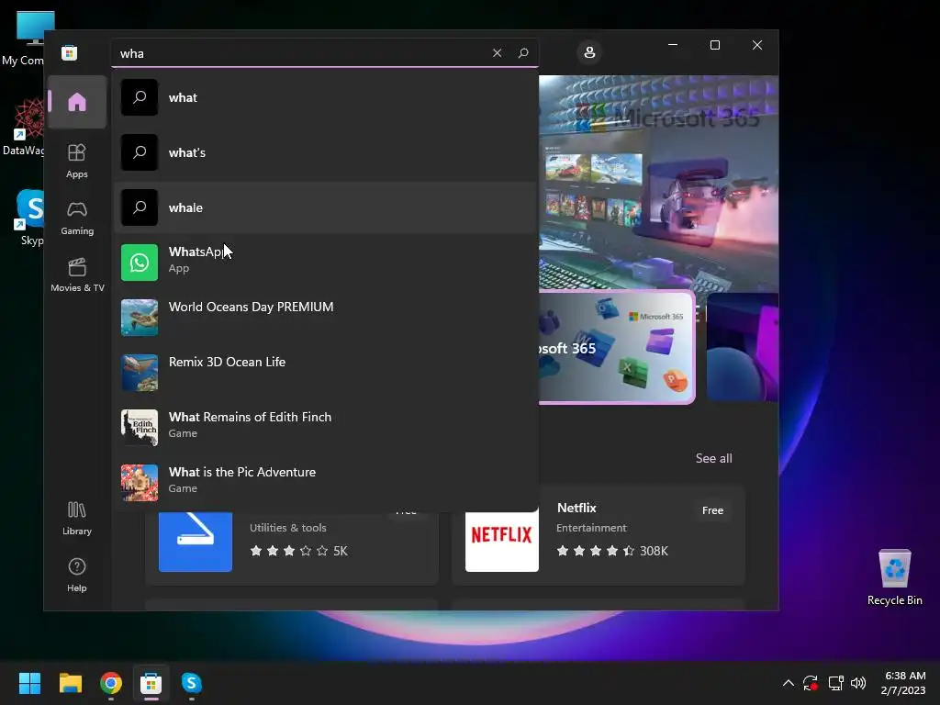Select the Recycle Bin desktop icon
Viewport: 940px width, 705px height.
click(894, 577)
